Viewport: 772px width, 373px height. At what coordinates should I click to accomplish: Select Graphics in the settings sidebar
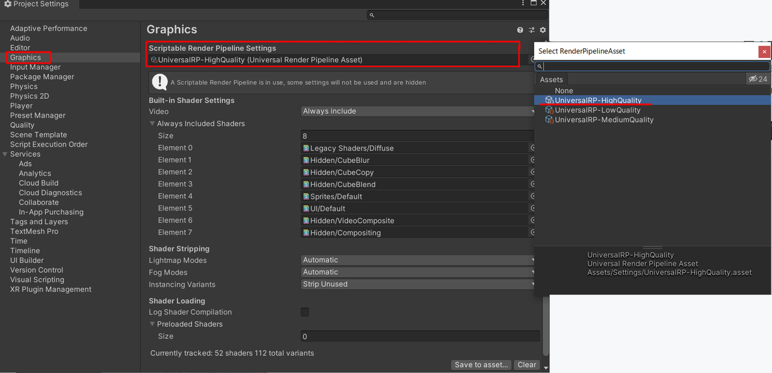(26, 57)
